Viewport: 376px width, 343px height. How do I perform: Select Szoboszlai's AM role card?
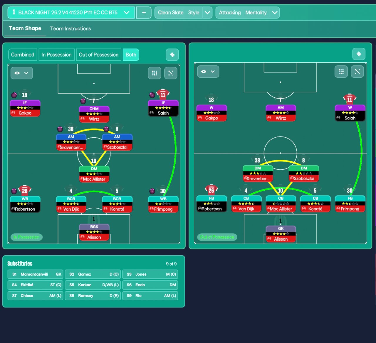point(117,142)
